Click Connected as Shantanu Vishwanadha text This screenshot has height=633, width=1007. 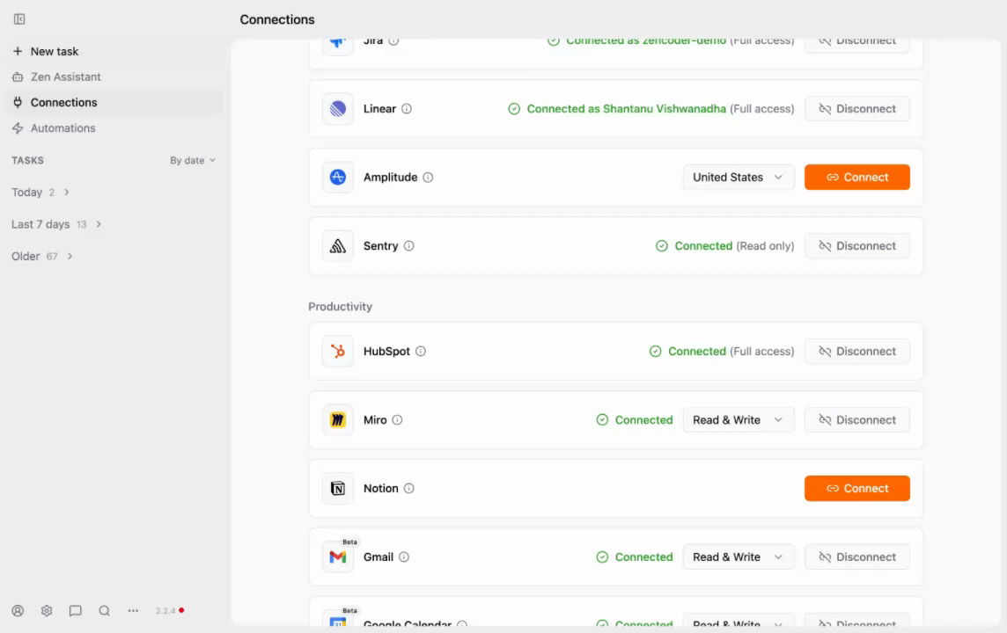[626, 109]
